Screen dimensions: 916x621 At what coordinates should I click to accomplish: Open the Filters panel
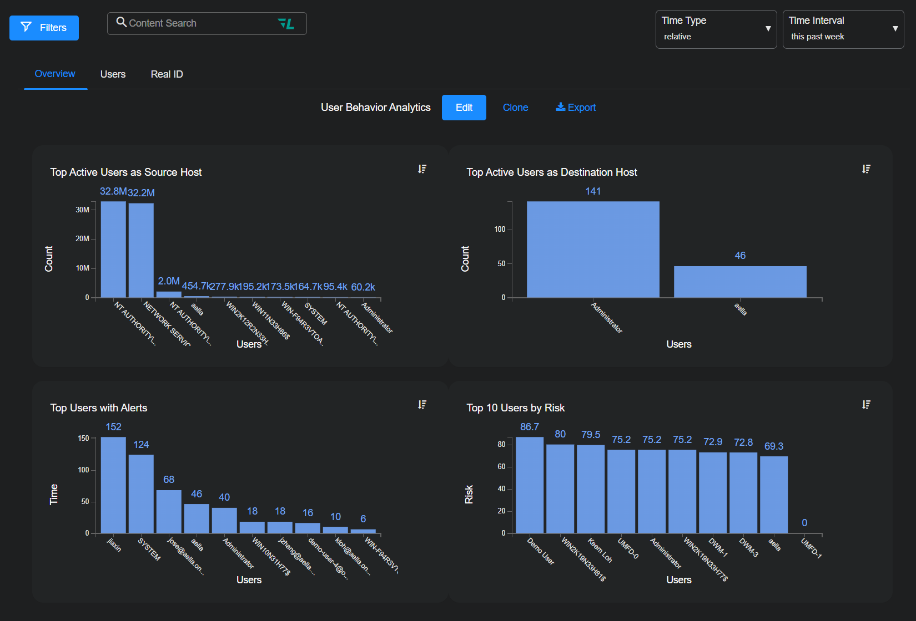click(44, 28)
